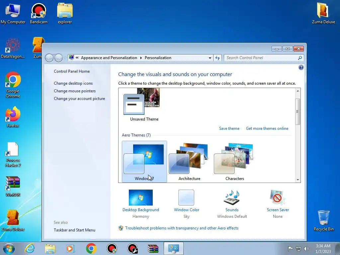Click the theme list scroll down arrow
Image resolution: width=340 pixels, height=255 pixels.
pos(298,180)
